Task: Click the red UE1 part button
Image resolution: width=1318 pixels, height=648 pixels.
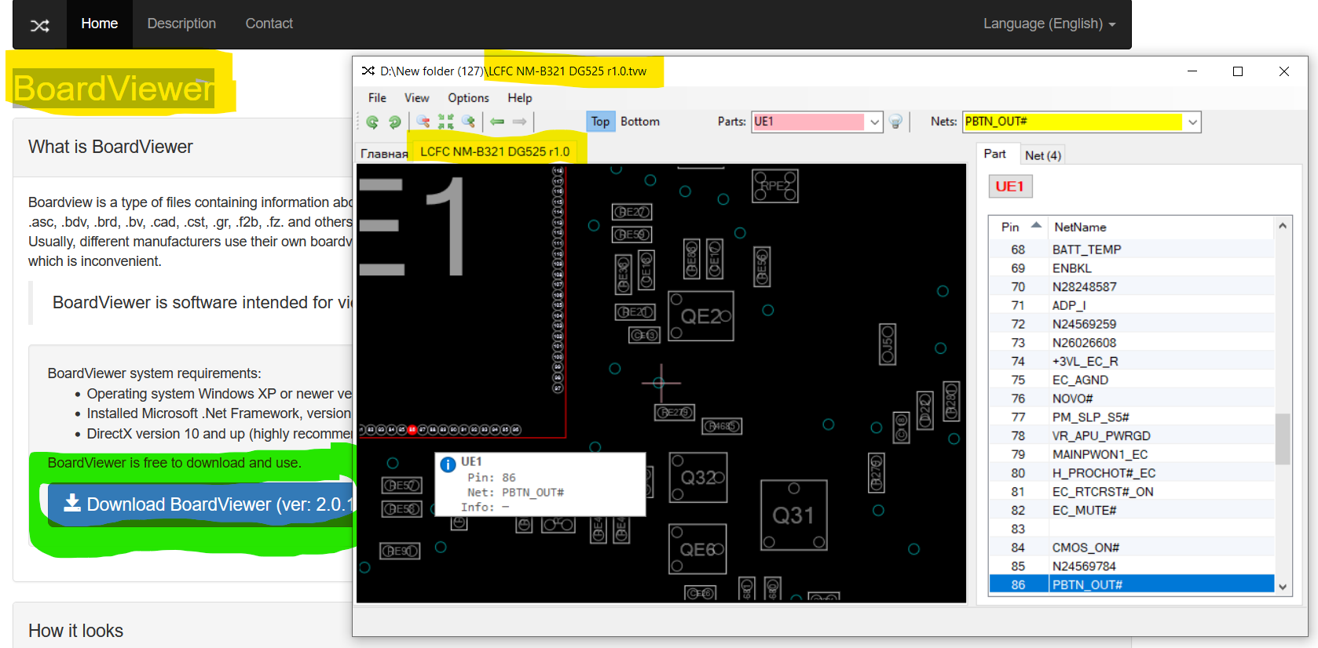Action: [1010, 186]
